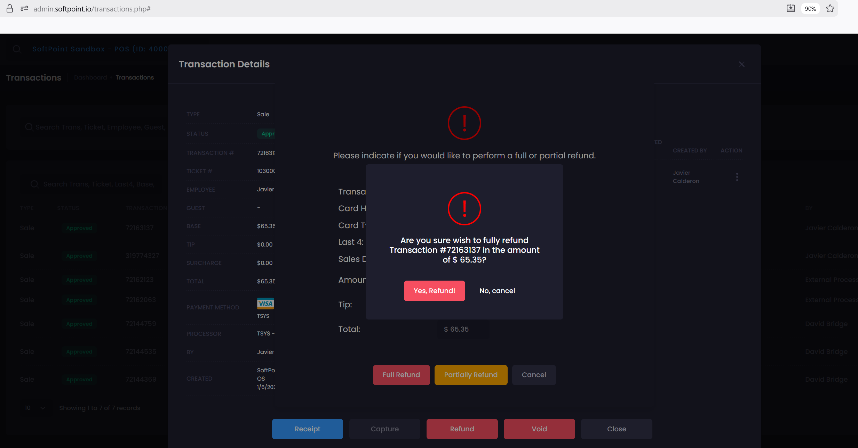The height and width of the screenshot is (448, 858).
Task: Click the bookmark star in the address bar
Action: [x=831, y=8]
